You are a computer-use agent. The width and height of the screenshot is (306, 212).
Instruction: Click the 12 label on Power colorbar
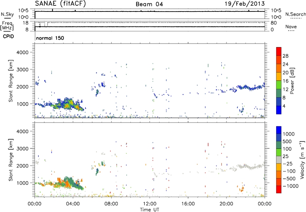285,89
